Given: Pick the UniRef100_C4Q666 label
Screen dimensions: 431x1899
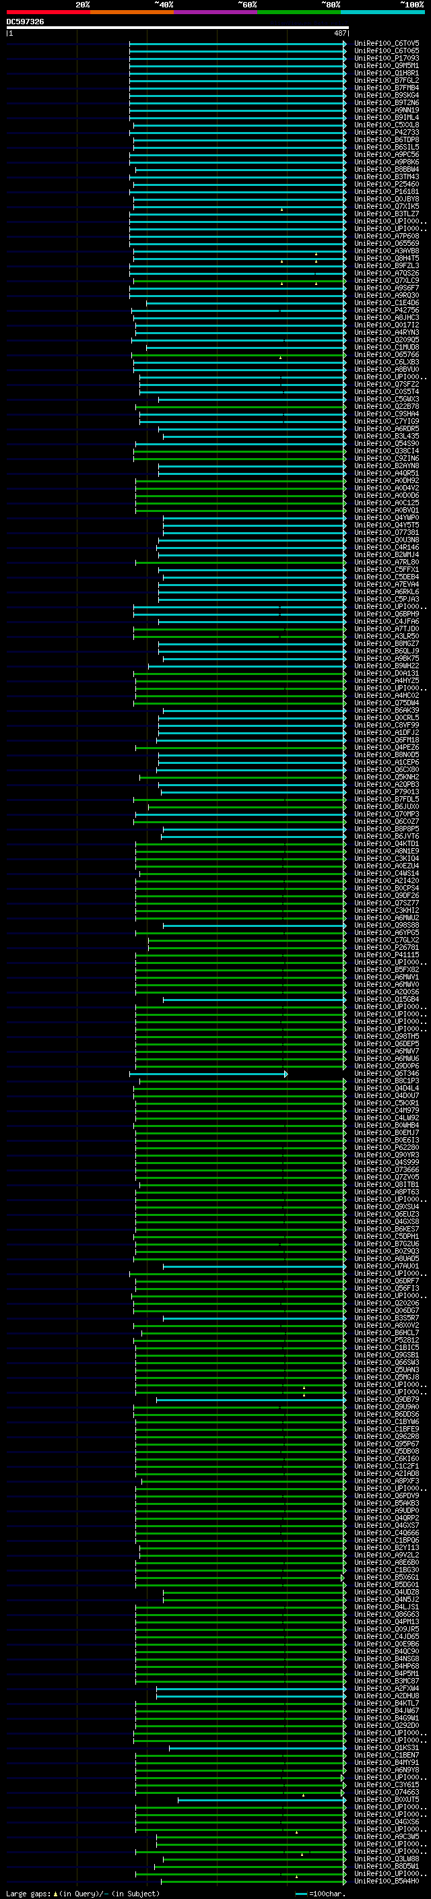Looking at the screenshot, I should pyautogui.click(x=387, y=1533).
